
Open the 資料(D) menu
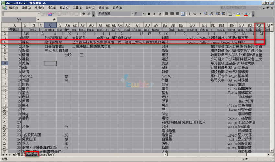[90, 8]
